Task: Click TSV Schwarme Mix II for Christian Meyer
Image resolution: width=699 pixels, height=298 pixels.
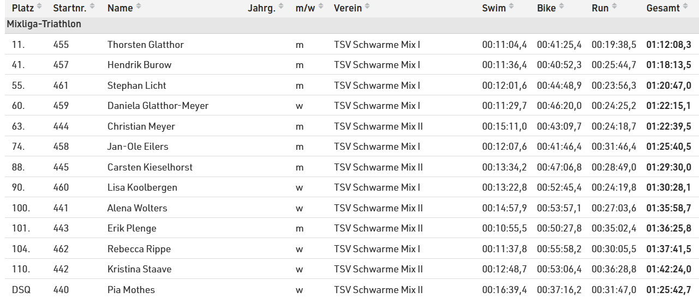Action: coord(378,126)
